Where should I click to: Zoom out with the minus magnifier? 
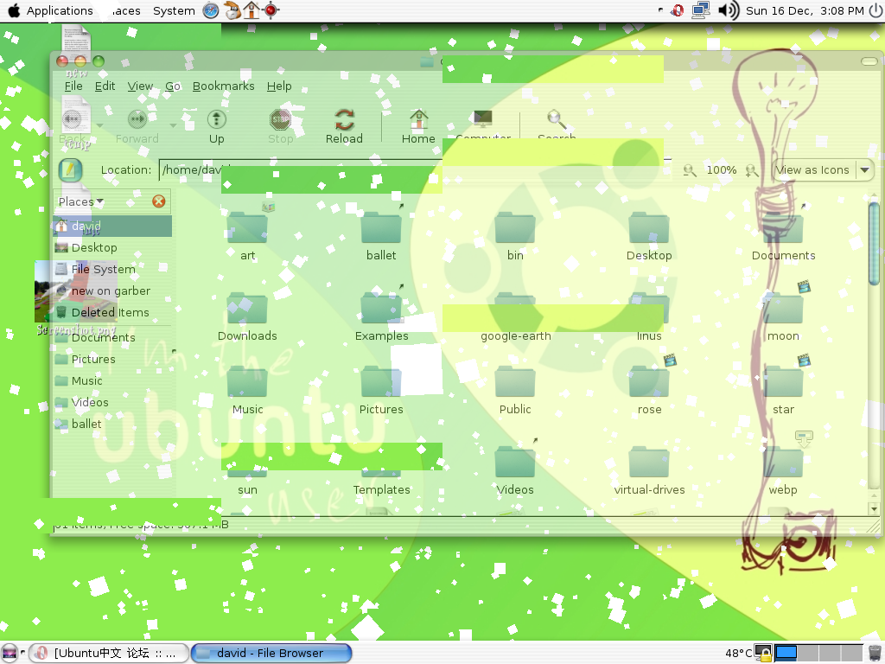click(x=689, y=170)
